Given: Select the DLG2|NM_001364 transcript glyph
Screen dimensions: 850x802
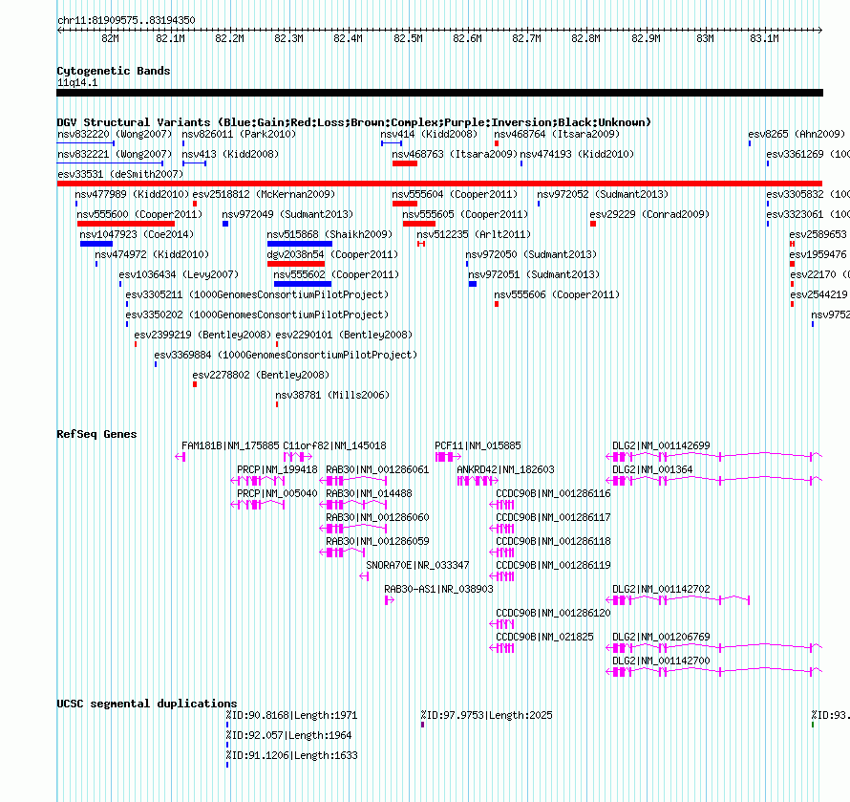Looking at the screenshot, I should 714,481.
